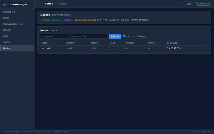Click the nodemanager logo icon
This screenshot has height=134, width=214.
pos(4,4)
